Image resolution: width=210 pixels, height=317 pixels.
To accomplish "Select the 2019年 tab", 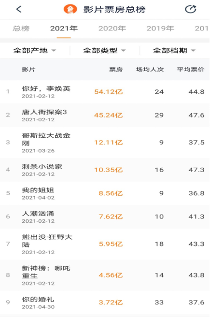I will tap(160, 29).
